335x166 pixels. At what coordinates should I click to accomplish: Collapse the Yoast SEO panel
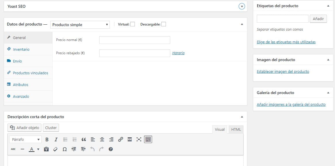pyautogui.click(x=242, y=6)
